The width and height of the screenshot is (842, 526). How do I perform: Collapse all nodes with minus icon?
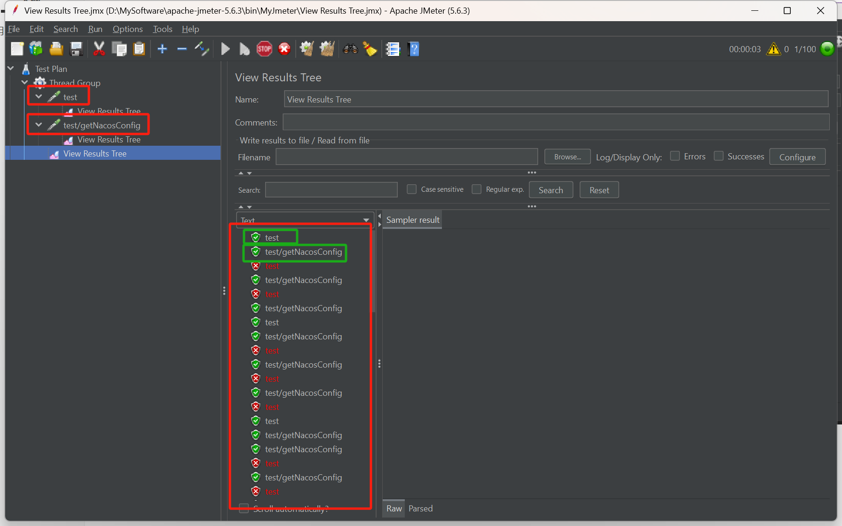point(182,49)
